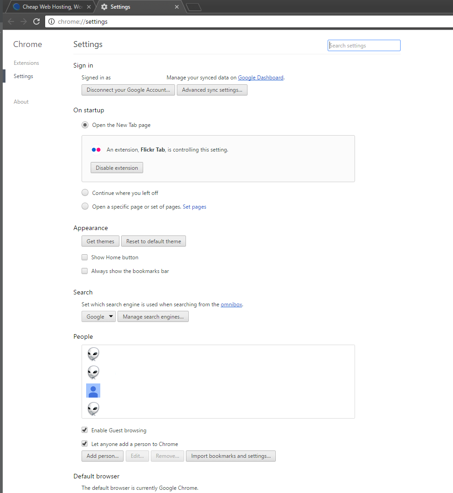Image resolution: width=453 pixels, height=493 pixels.
Task: Click the 'Sign in' section heading
Action: [83, 65]
